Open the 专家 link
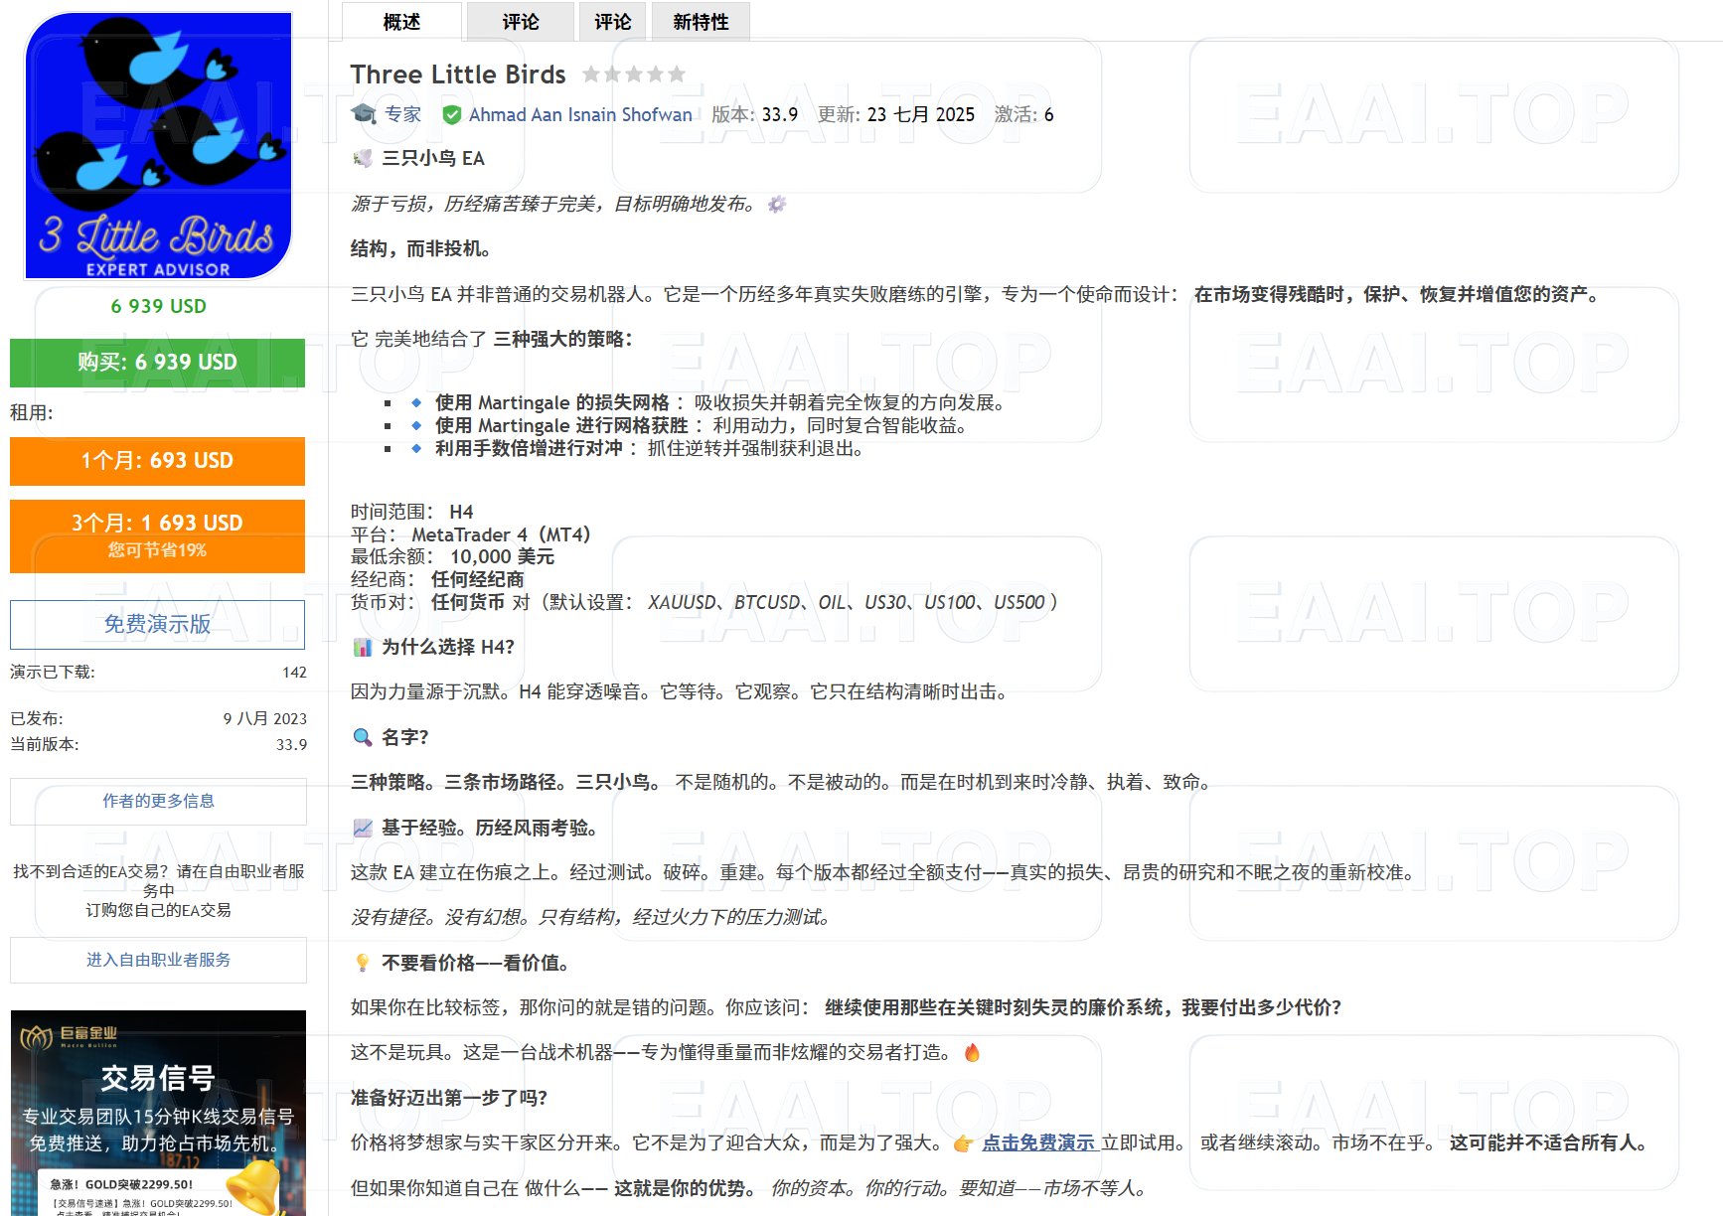This screenshot has height=1216, width=1723. [402, 114]
